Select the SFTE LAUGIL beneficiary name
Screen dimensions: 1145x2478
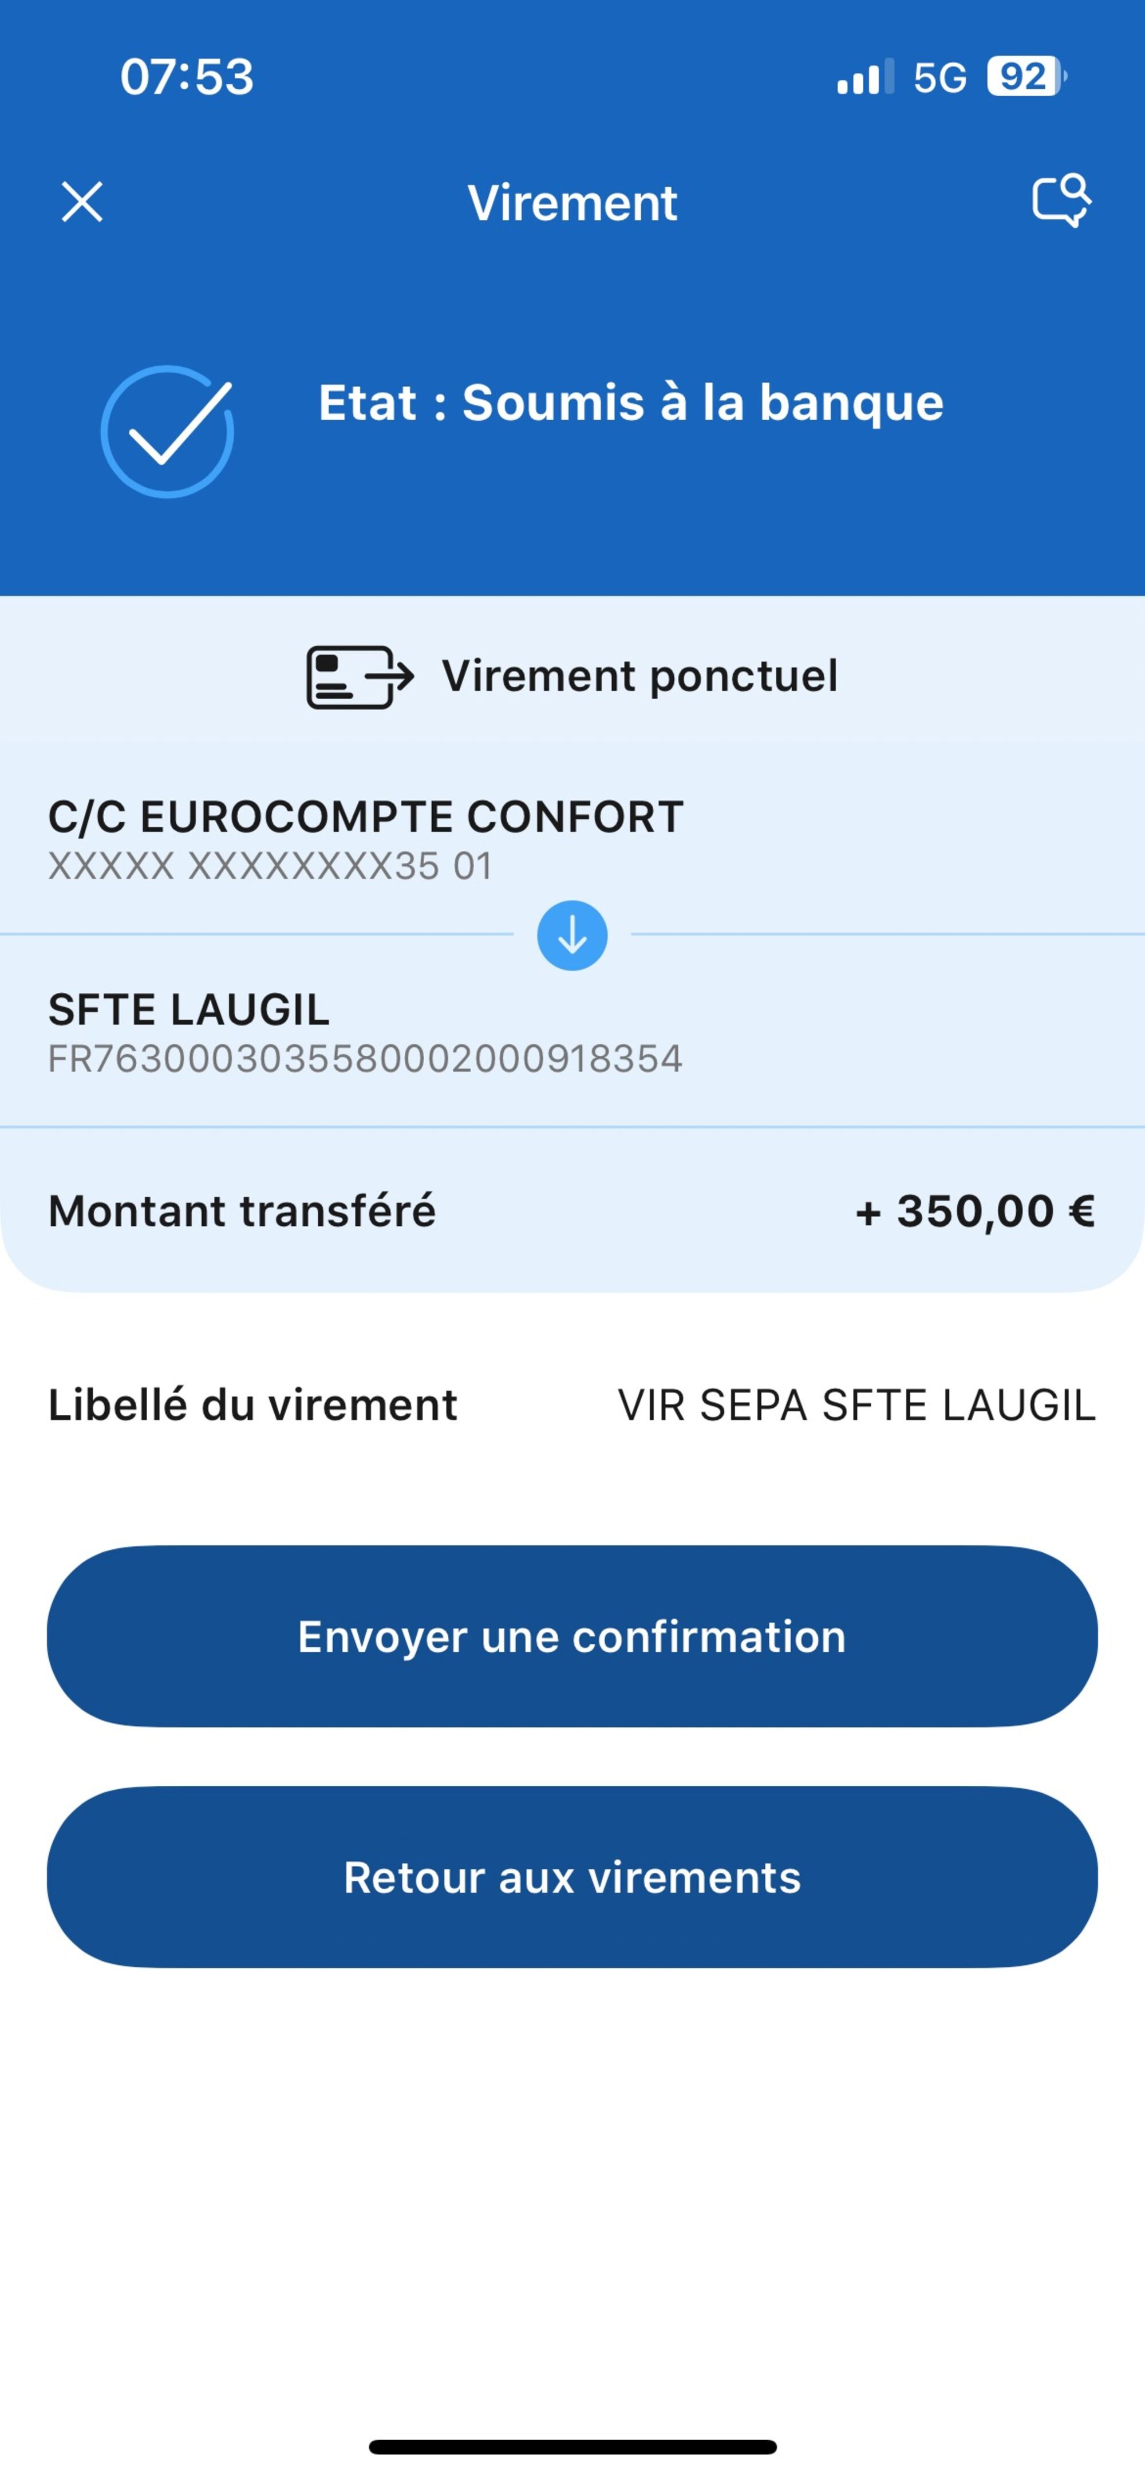(188, 1009)
